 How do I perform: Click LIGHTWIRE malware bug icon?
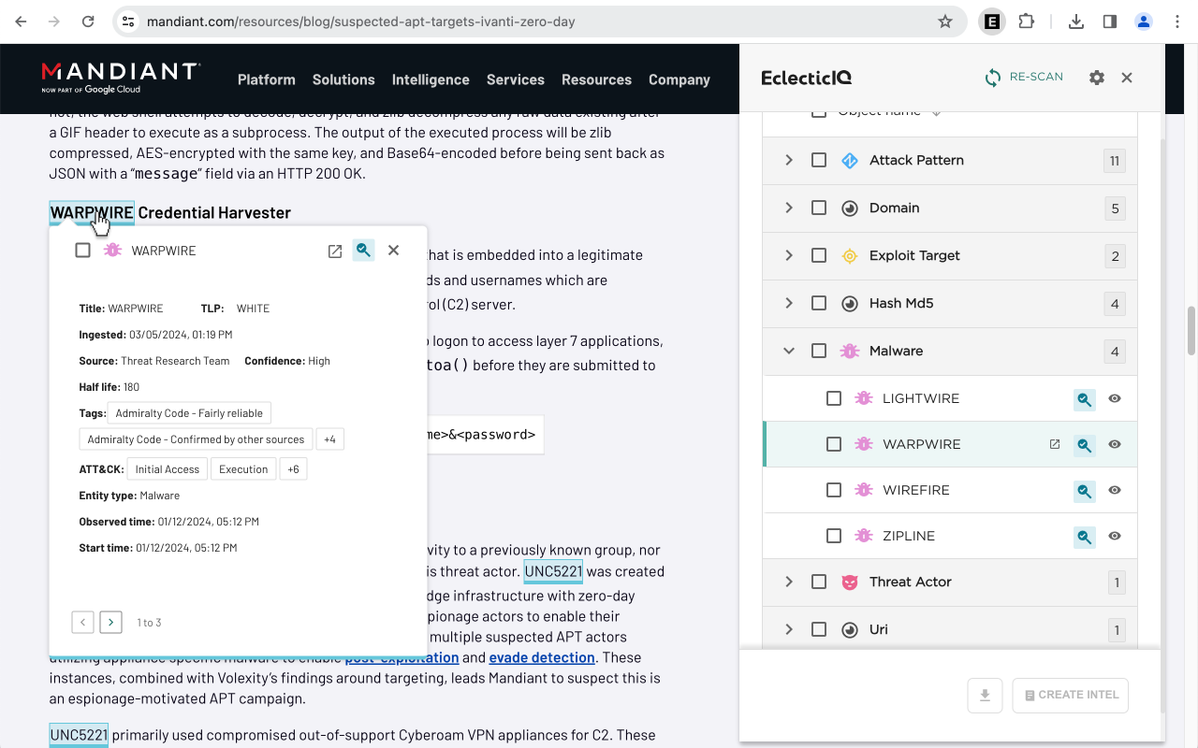[864, 398]
